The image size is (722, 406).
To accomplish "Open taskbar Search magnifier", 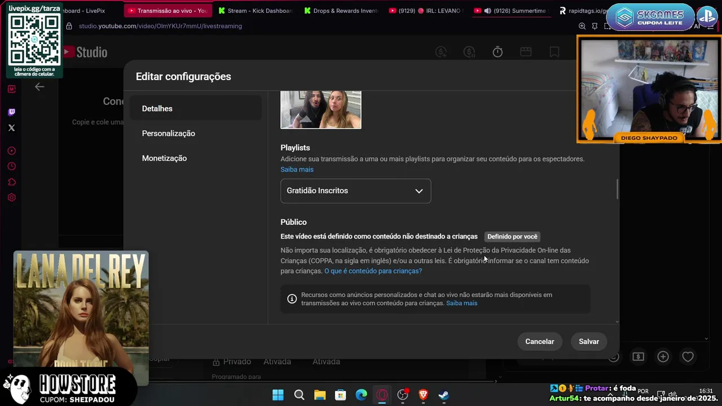I will tap(299, 395).
